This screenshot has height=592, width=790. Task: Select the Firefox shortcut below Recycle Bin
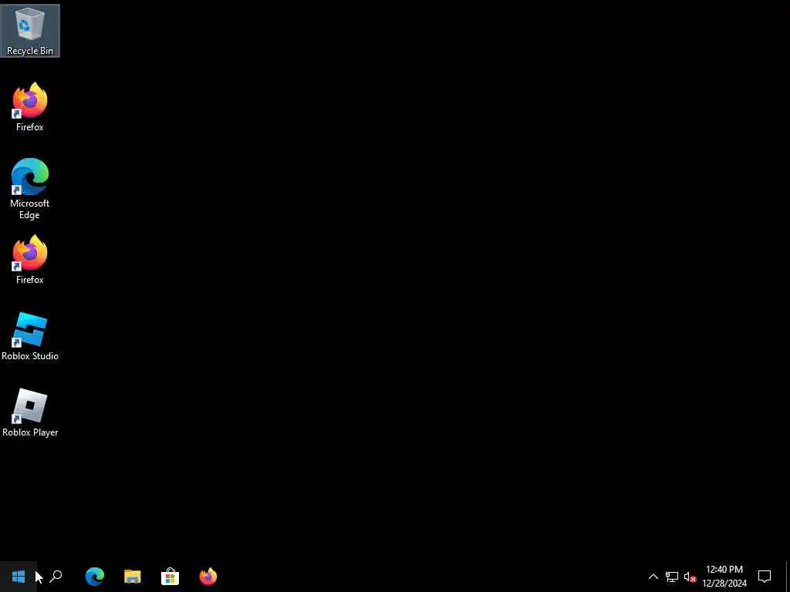tap(30, 106)
